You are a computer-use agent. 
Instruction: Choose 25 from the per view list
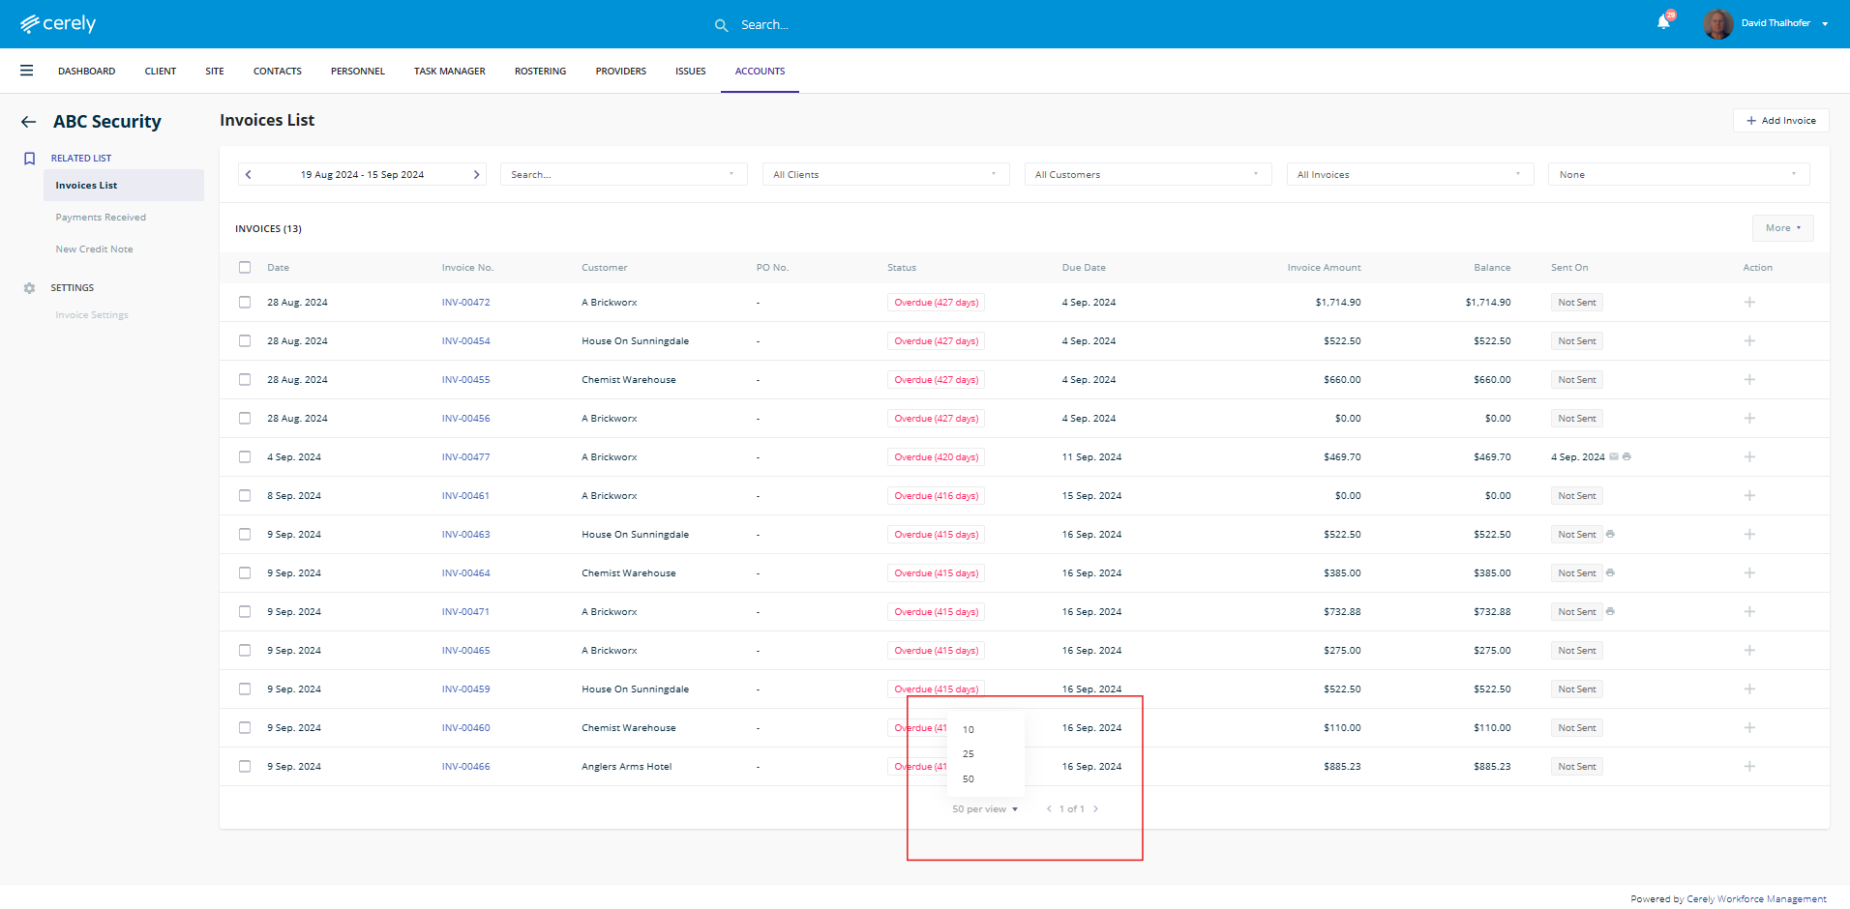click(x=969, y=754)
